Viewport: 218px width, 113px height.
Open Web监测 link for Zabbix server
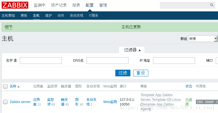click(x=110, y=102)
